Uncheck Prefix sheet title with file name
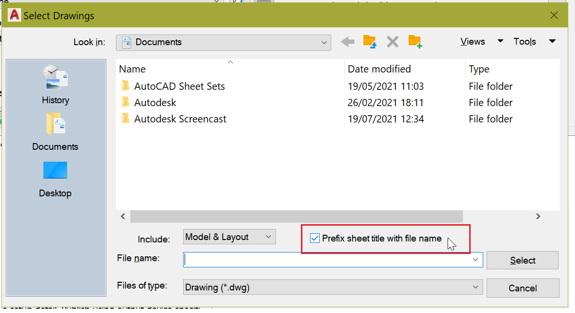The height and width of the screenshot is (313, 575). (x=315, y=238)
